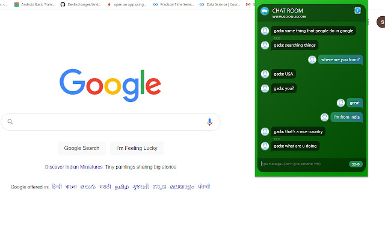This screenshot has height=240, width=385.
Task: Click the CHAT ROOM title text
Action: [x=288, y=11]
